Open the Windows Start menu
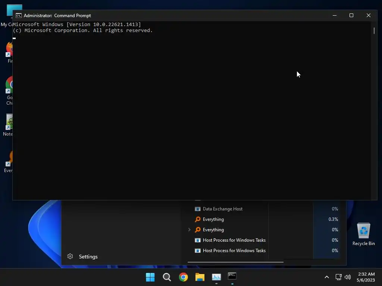The width and height of the screenshot is (382, 286). click(150, 277)
